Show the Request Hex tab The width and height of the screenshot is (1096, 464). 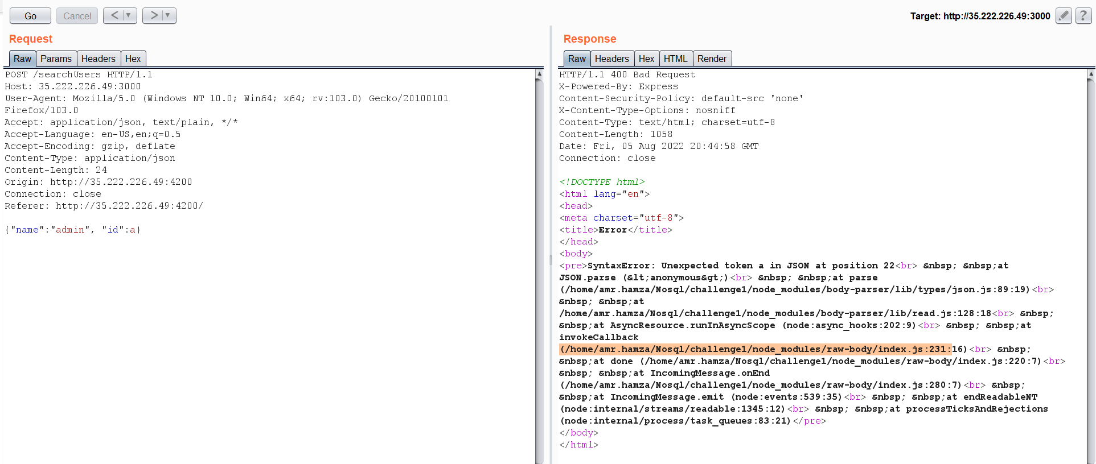click(133, 59)
